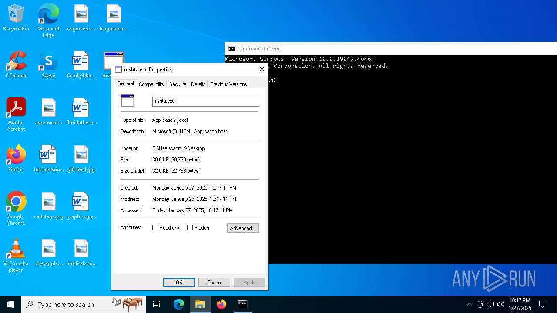Click the Command Prompt title bar

(x=391, y=49)
